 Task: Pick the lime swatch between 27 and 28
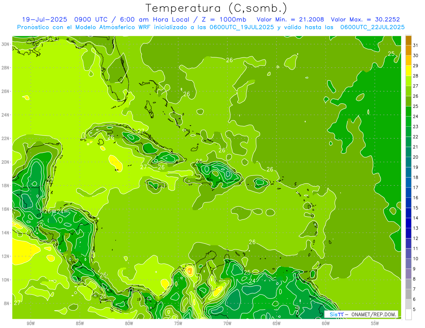pos(408,81)
